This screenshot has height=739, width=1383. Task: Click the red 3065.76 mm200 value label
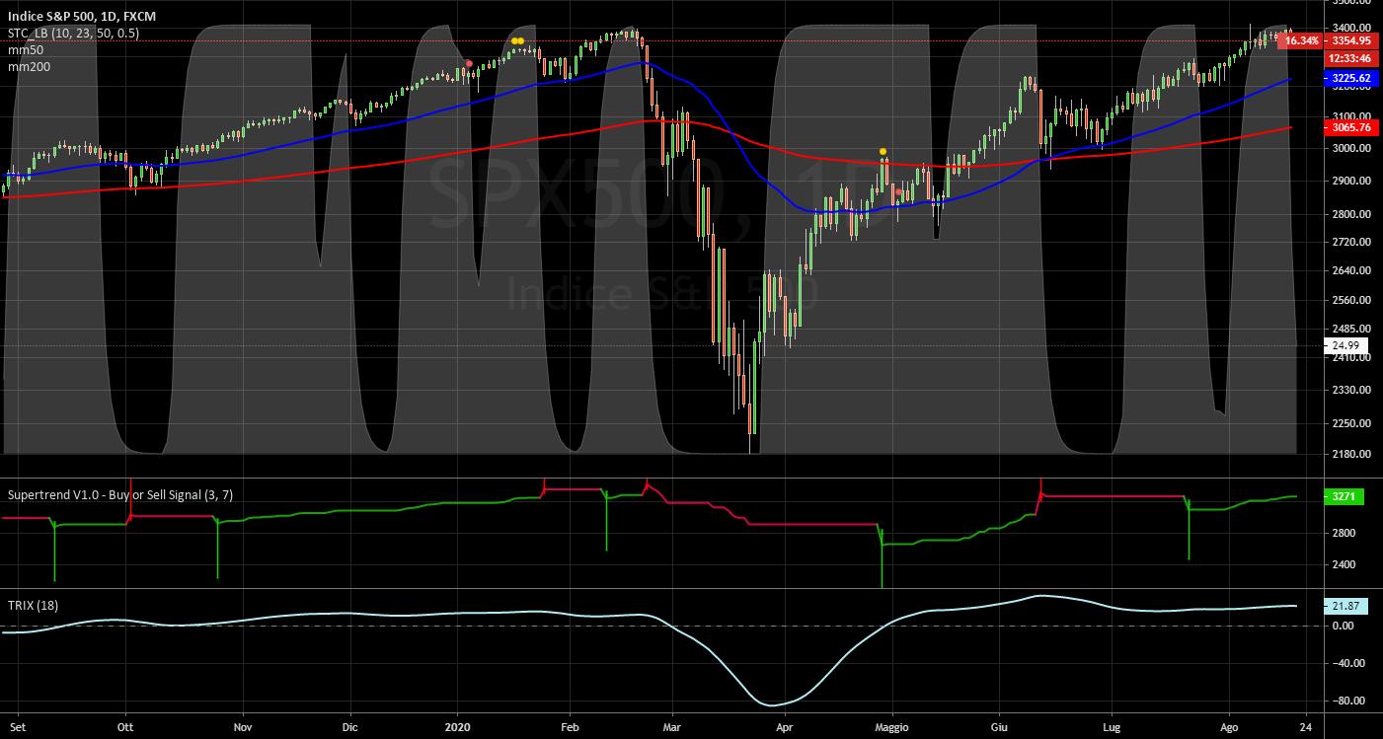point(1349,127)
